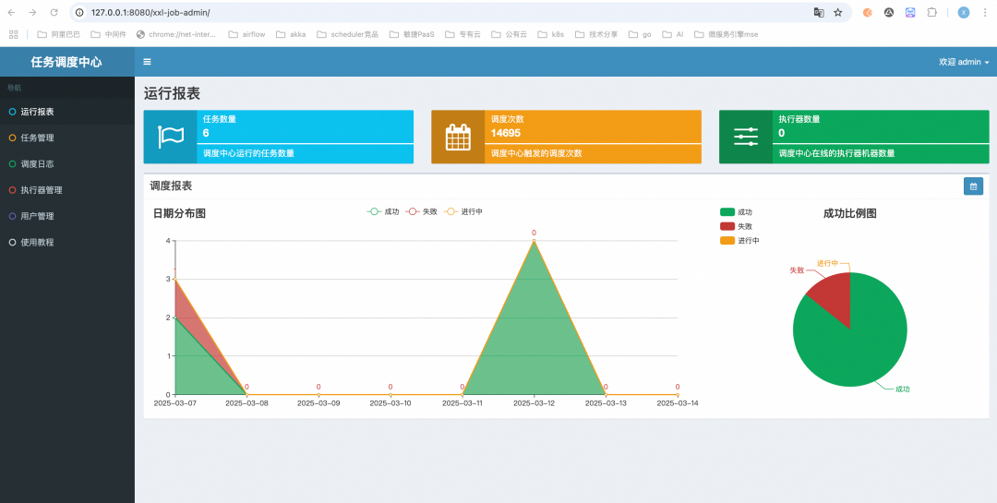Viewport: 997px width, 503px height.
Task: Click the browser address bar URL
Action: tap(150, 13)
